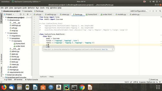The height and width of the screenshot is (91, 162).
Task: Open home.html in project tree
Action: 20,43
